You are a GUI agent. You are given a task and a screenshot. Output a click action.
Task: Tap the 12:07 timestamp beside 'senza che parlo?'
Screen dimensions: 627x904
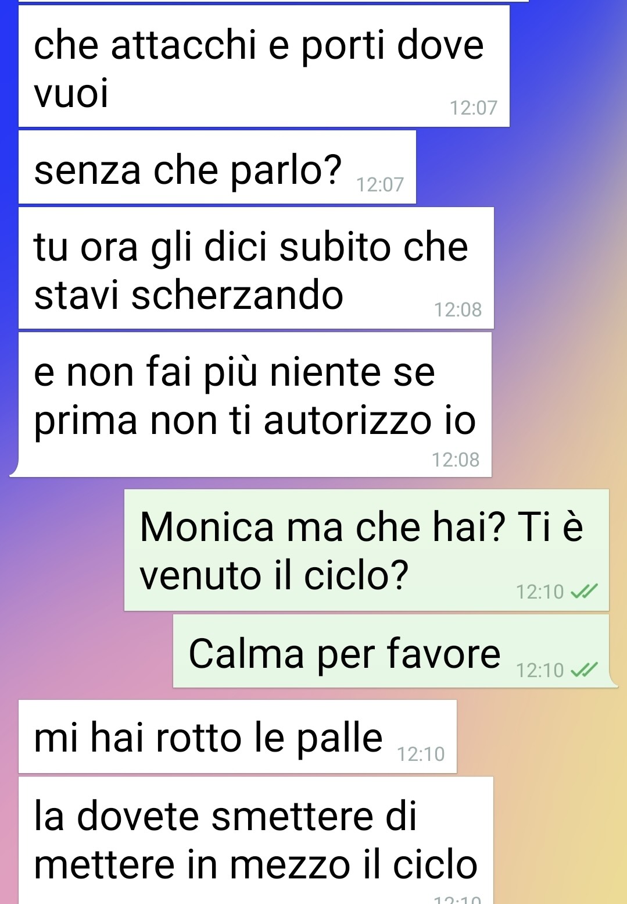point(379,185)
